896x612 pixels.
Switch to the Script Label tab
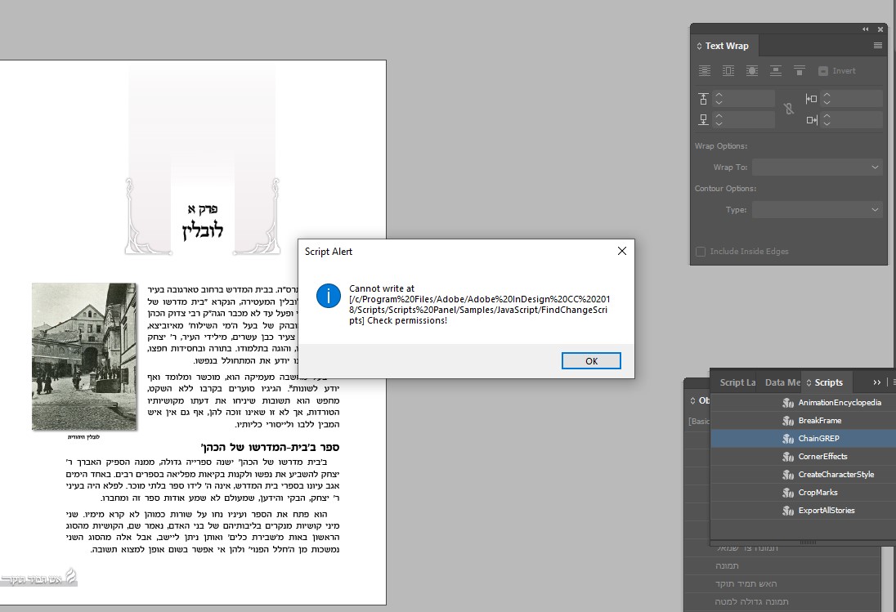737,382
